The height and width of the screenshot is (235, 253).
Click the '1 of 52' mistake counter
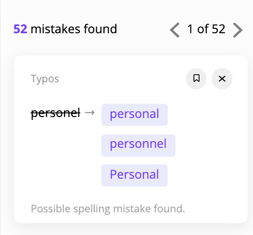tap(206, 29)
